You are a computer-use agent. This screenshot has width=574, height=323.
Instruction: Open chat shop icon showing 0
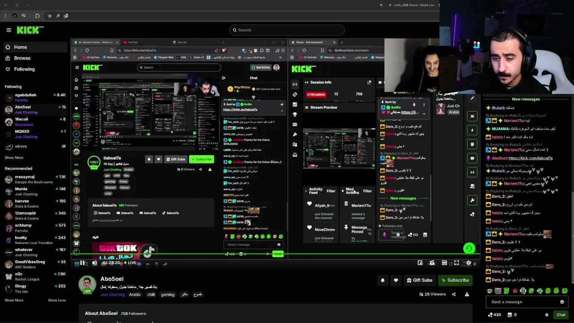coord(512,315)
